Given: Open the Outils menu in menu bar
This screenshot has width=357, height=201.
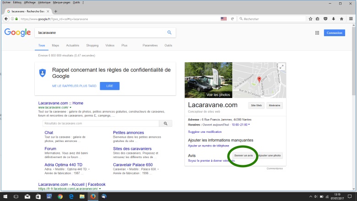Looking at the screenshot, I should [x=76, y=2].
